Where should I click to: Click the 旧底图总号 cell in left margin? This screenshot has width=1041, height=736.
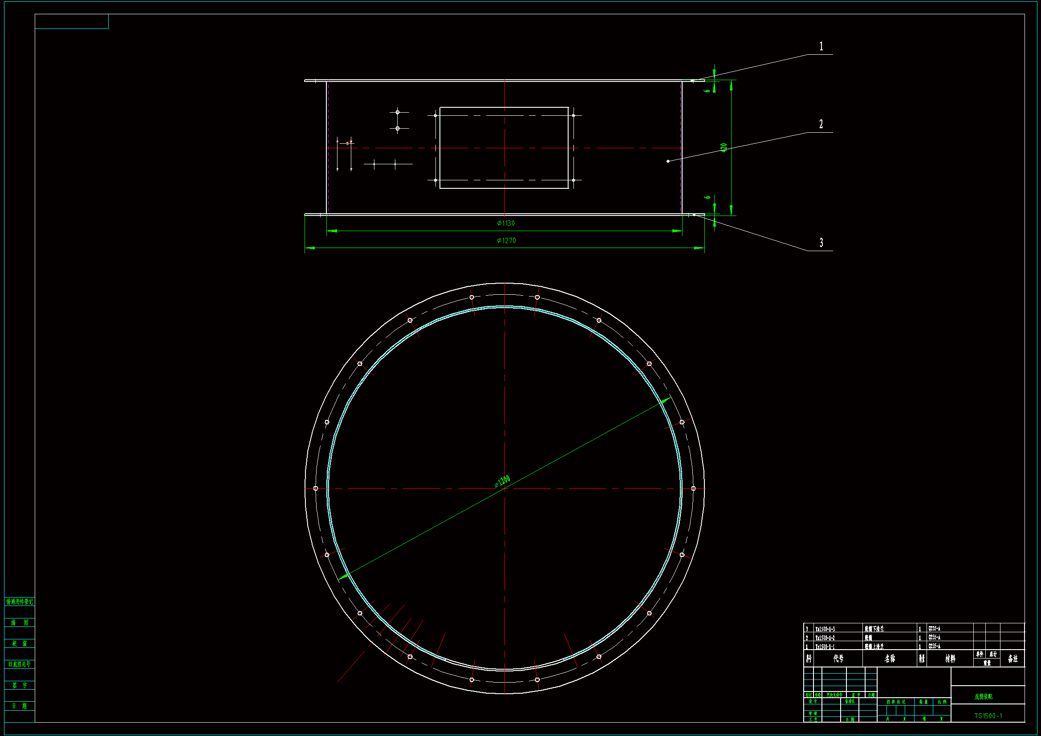point(20,664)
